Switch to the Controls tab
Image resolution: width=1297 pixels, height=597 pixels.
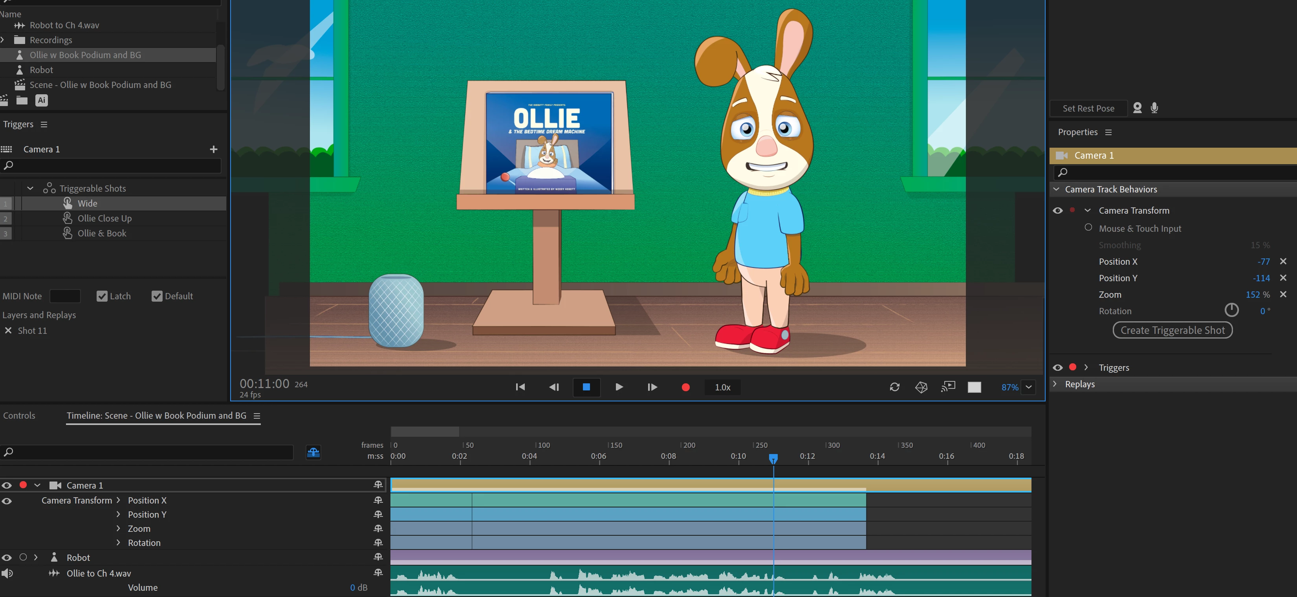tap(19, 415)
